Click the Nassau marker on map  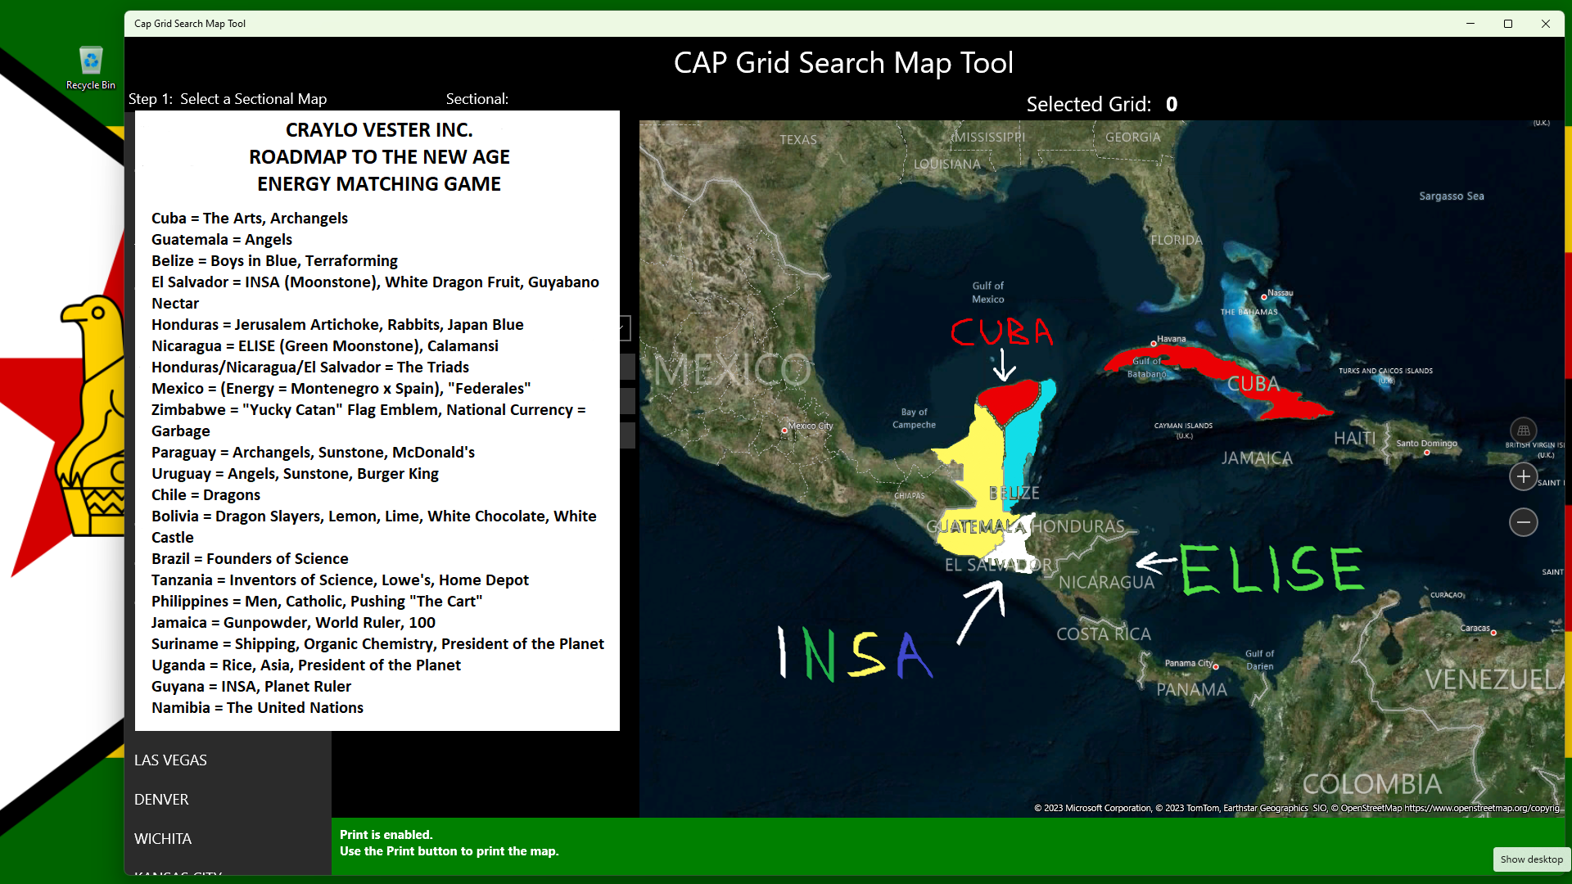click(x=1264, y=297)
